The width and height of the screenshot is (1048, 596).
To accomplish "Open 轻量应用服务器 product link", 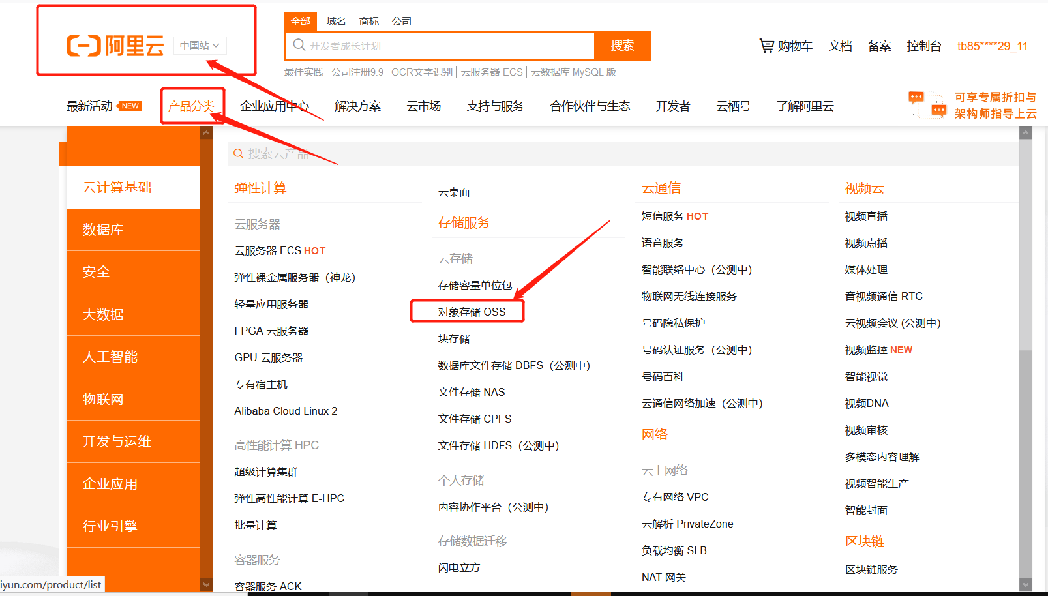I will [271, 305].
